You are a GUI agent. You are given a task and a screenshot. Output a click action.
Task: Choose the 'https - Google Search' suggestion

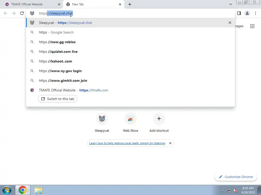[x=130, y=32]
